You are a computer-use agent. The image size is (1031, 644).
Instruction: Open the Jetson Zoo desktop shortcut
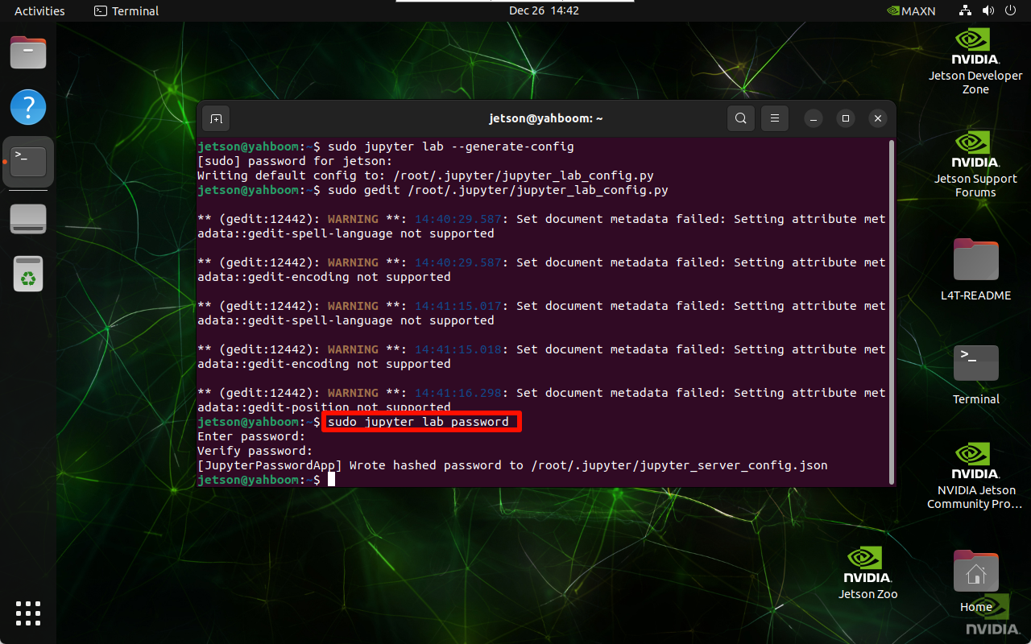867,573
